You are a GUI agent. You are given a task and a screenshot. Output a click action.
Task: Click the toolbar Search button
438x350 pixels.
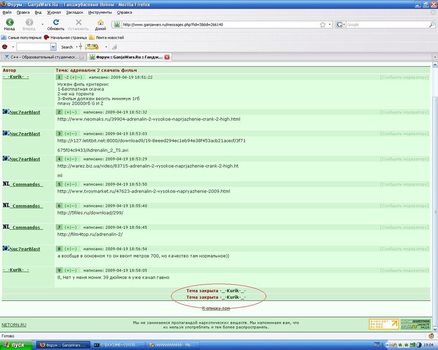[x=67, y=47]
